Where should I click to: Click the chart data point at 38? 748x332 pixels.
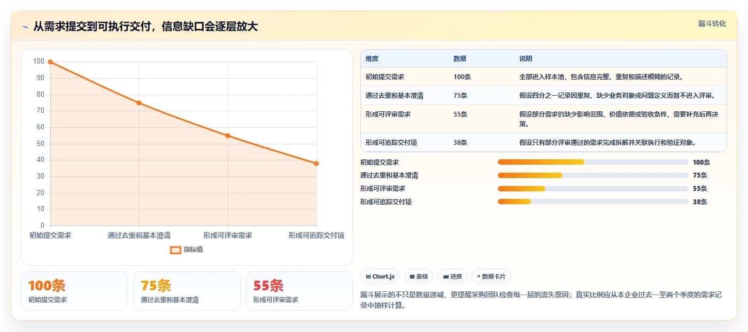tap(317, 164)
